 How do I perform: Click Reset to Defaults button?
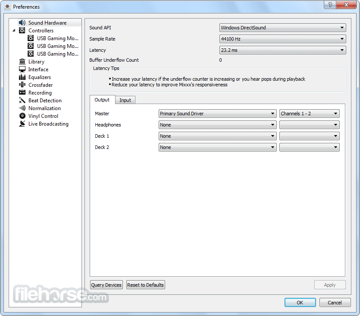146,285
